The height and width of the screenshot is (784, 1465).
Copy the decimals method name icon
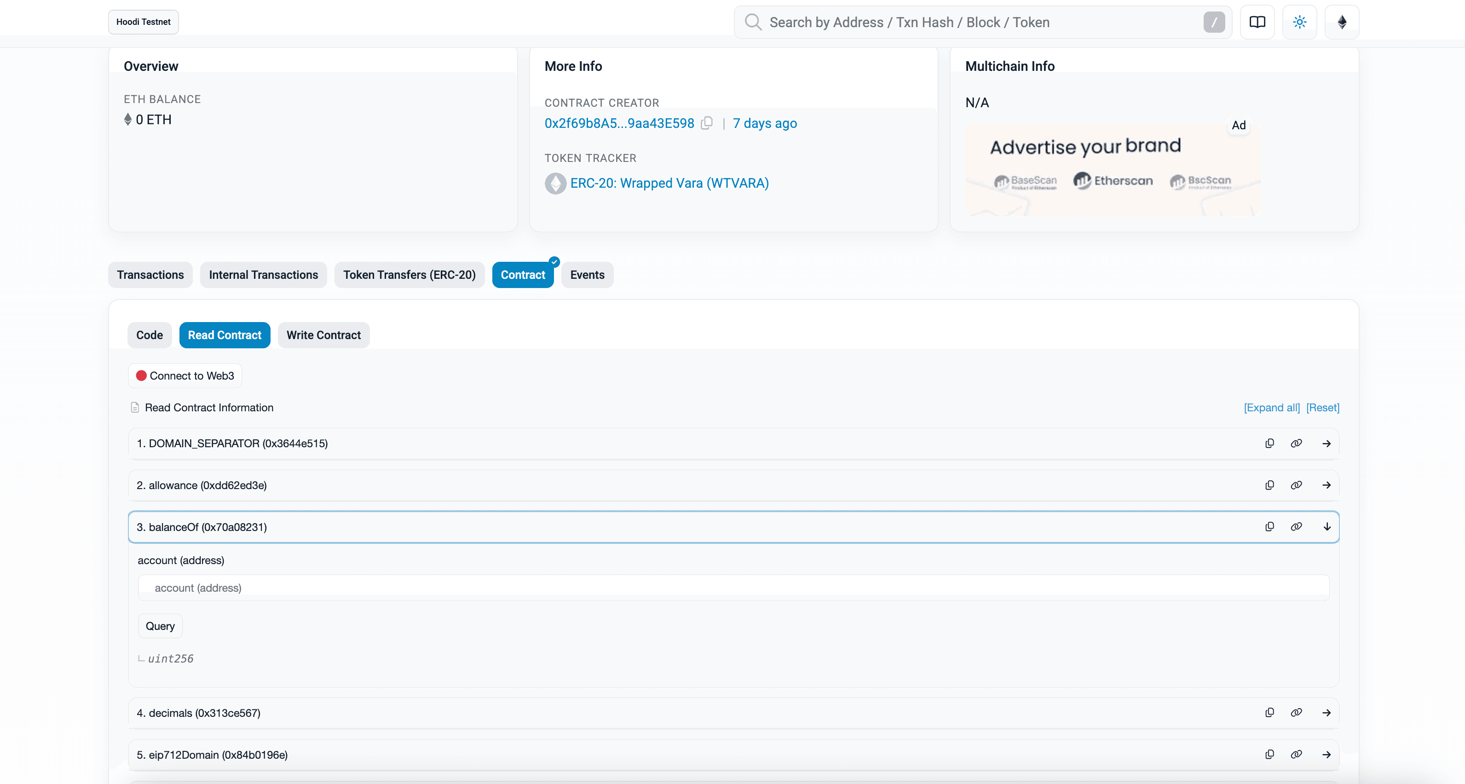(1269, 712)
